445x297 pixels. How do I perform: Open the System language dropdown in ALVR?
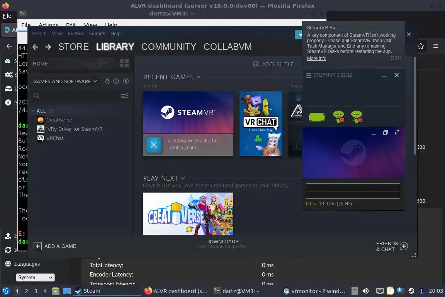click(x=35, y=277)
